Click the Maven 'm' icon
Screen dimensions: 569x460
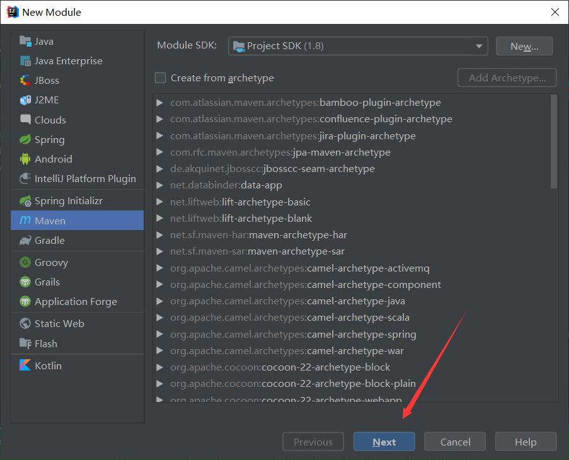click(x=25, y=220)
